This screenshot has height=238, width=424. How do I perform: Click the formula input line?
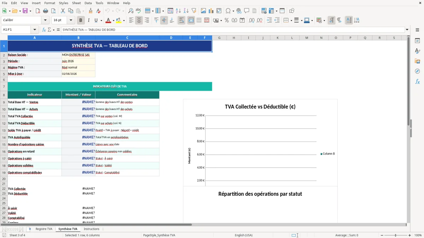tap(232, 30)
